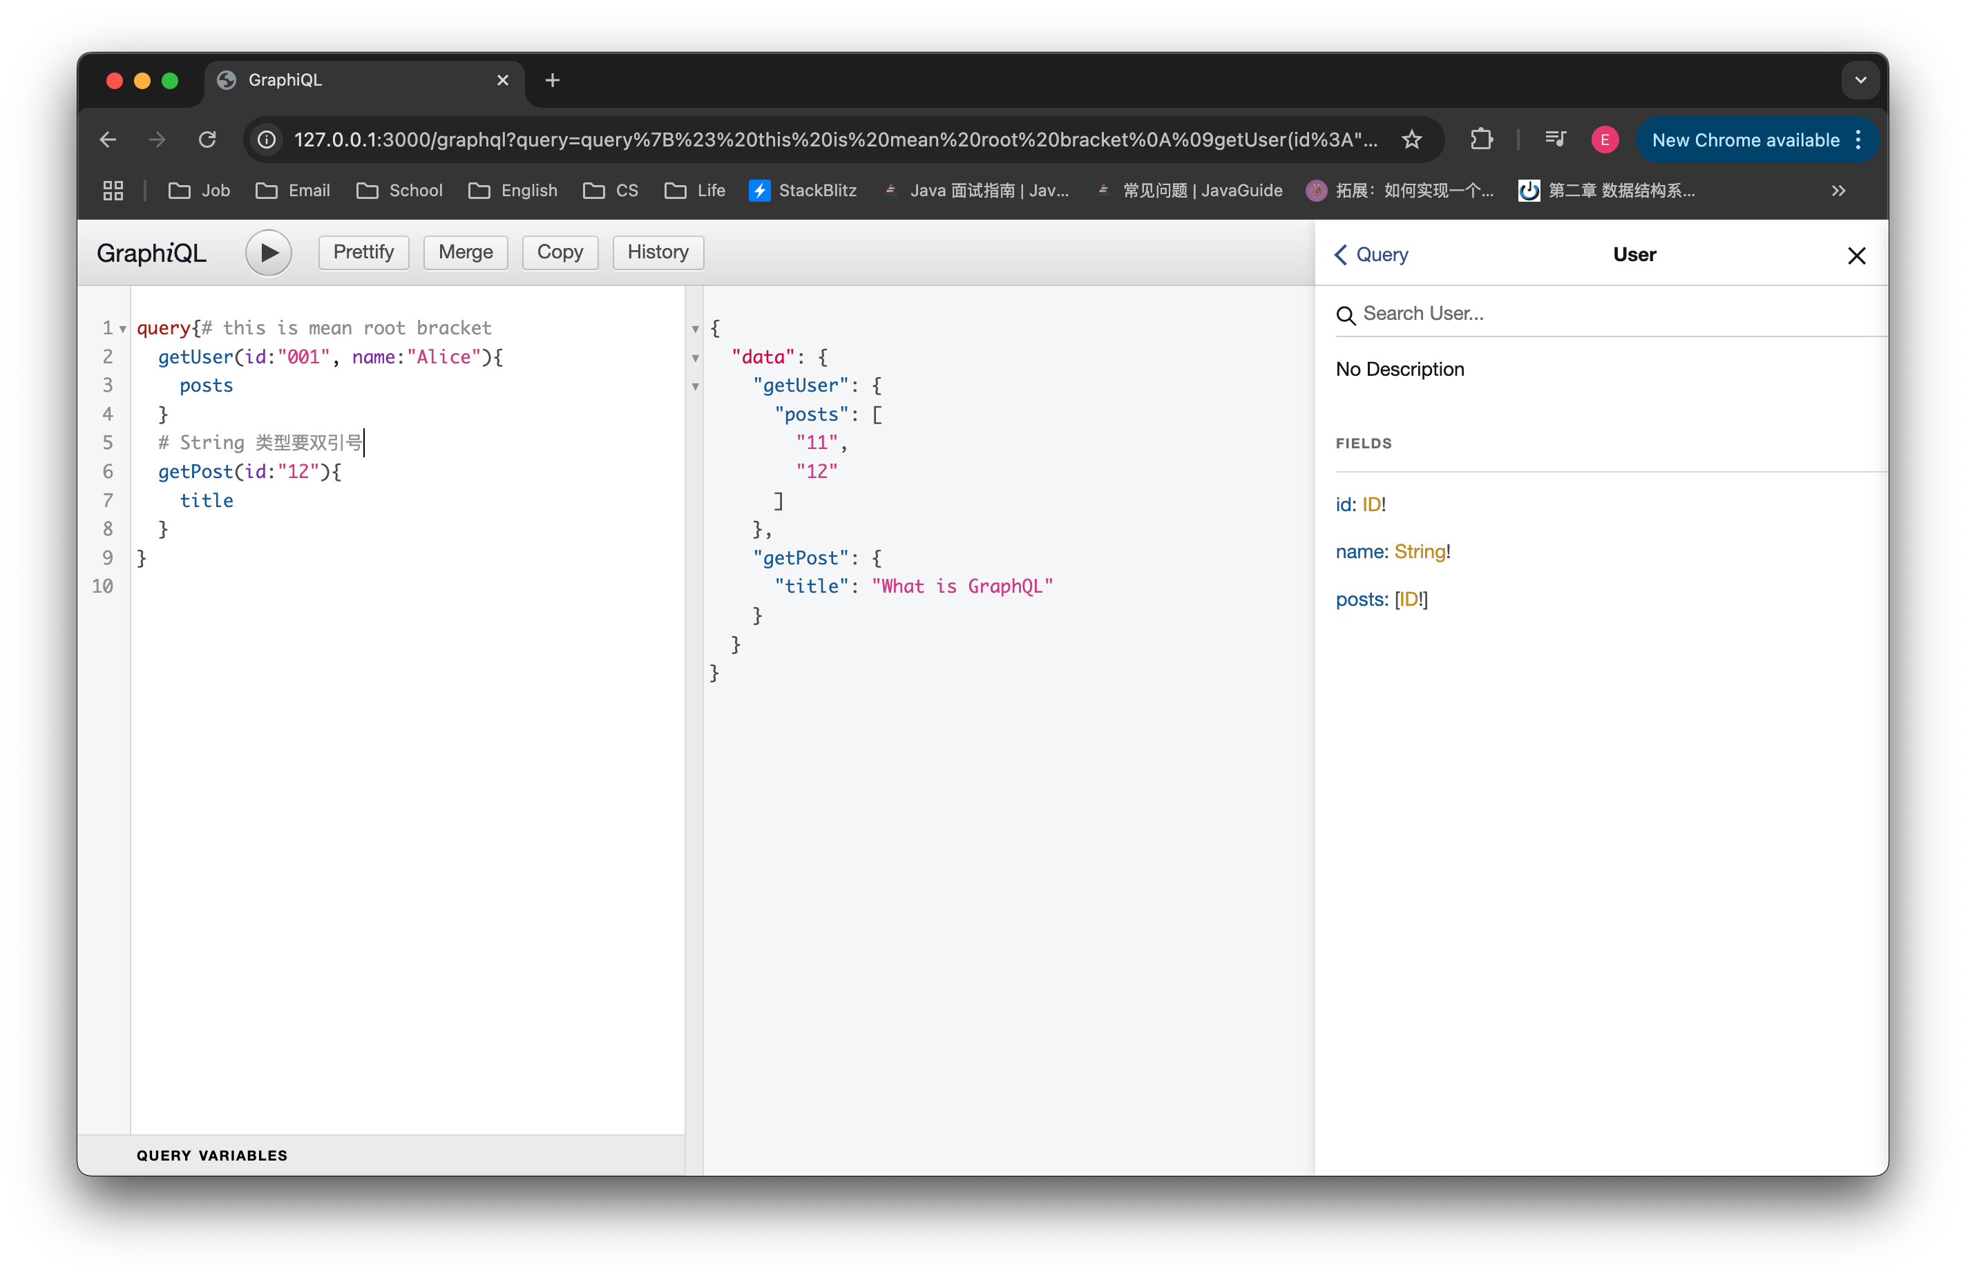Click the browser reload icon
The height and width of the screenshot is (1278, 1966).
coord(207,140)
